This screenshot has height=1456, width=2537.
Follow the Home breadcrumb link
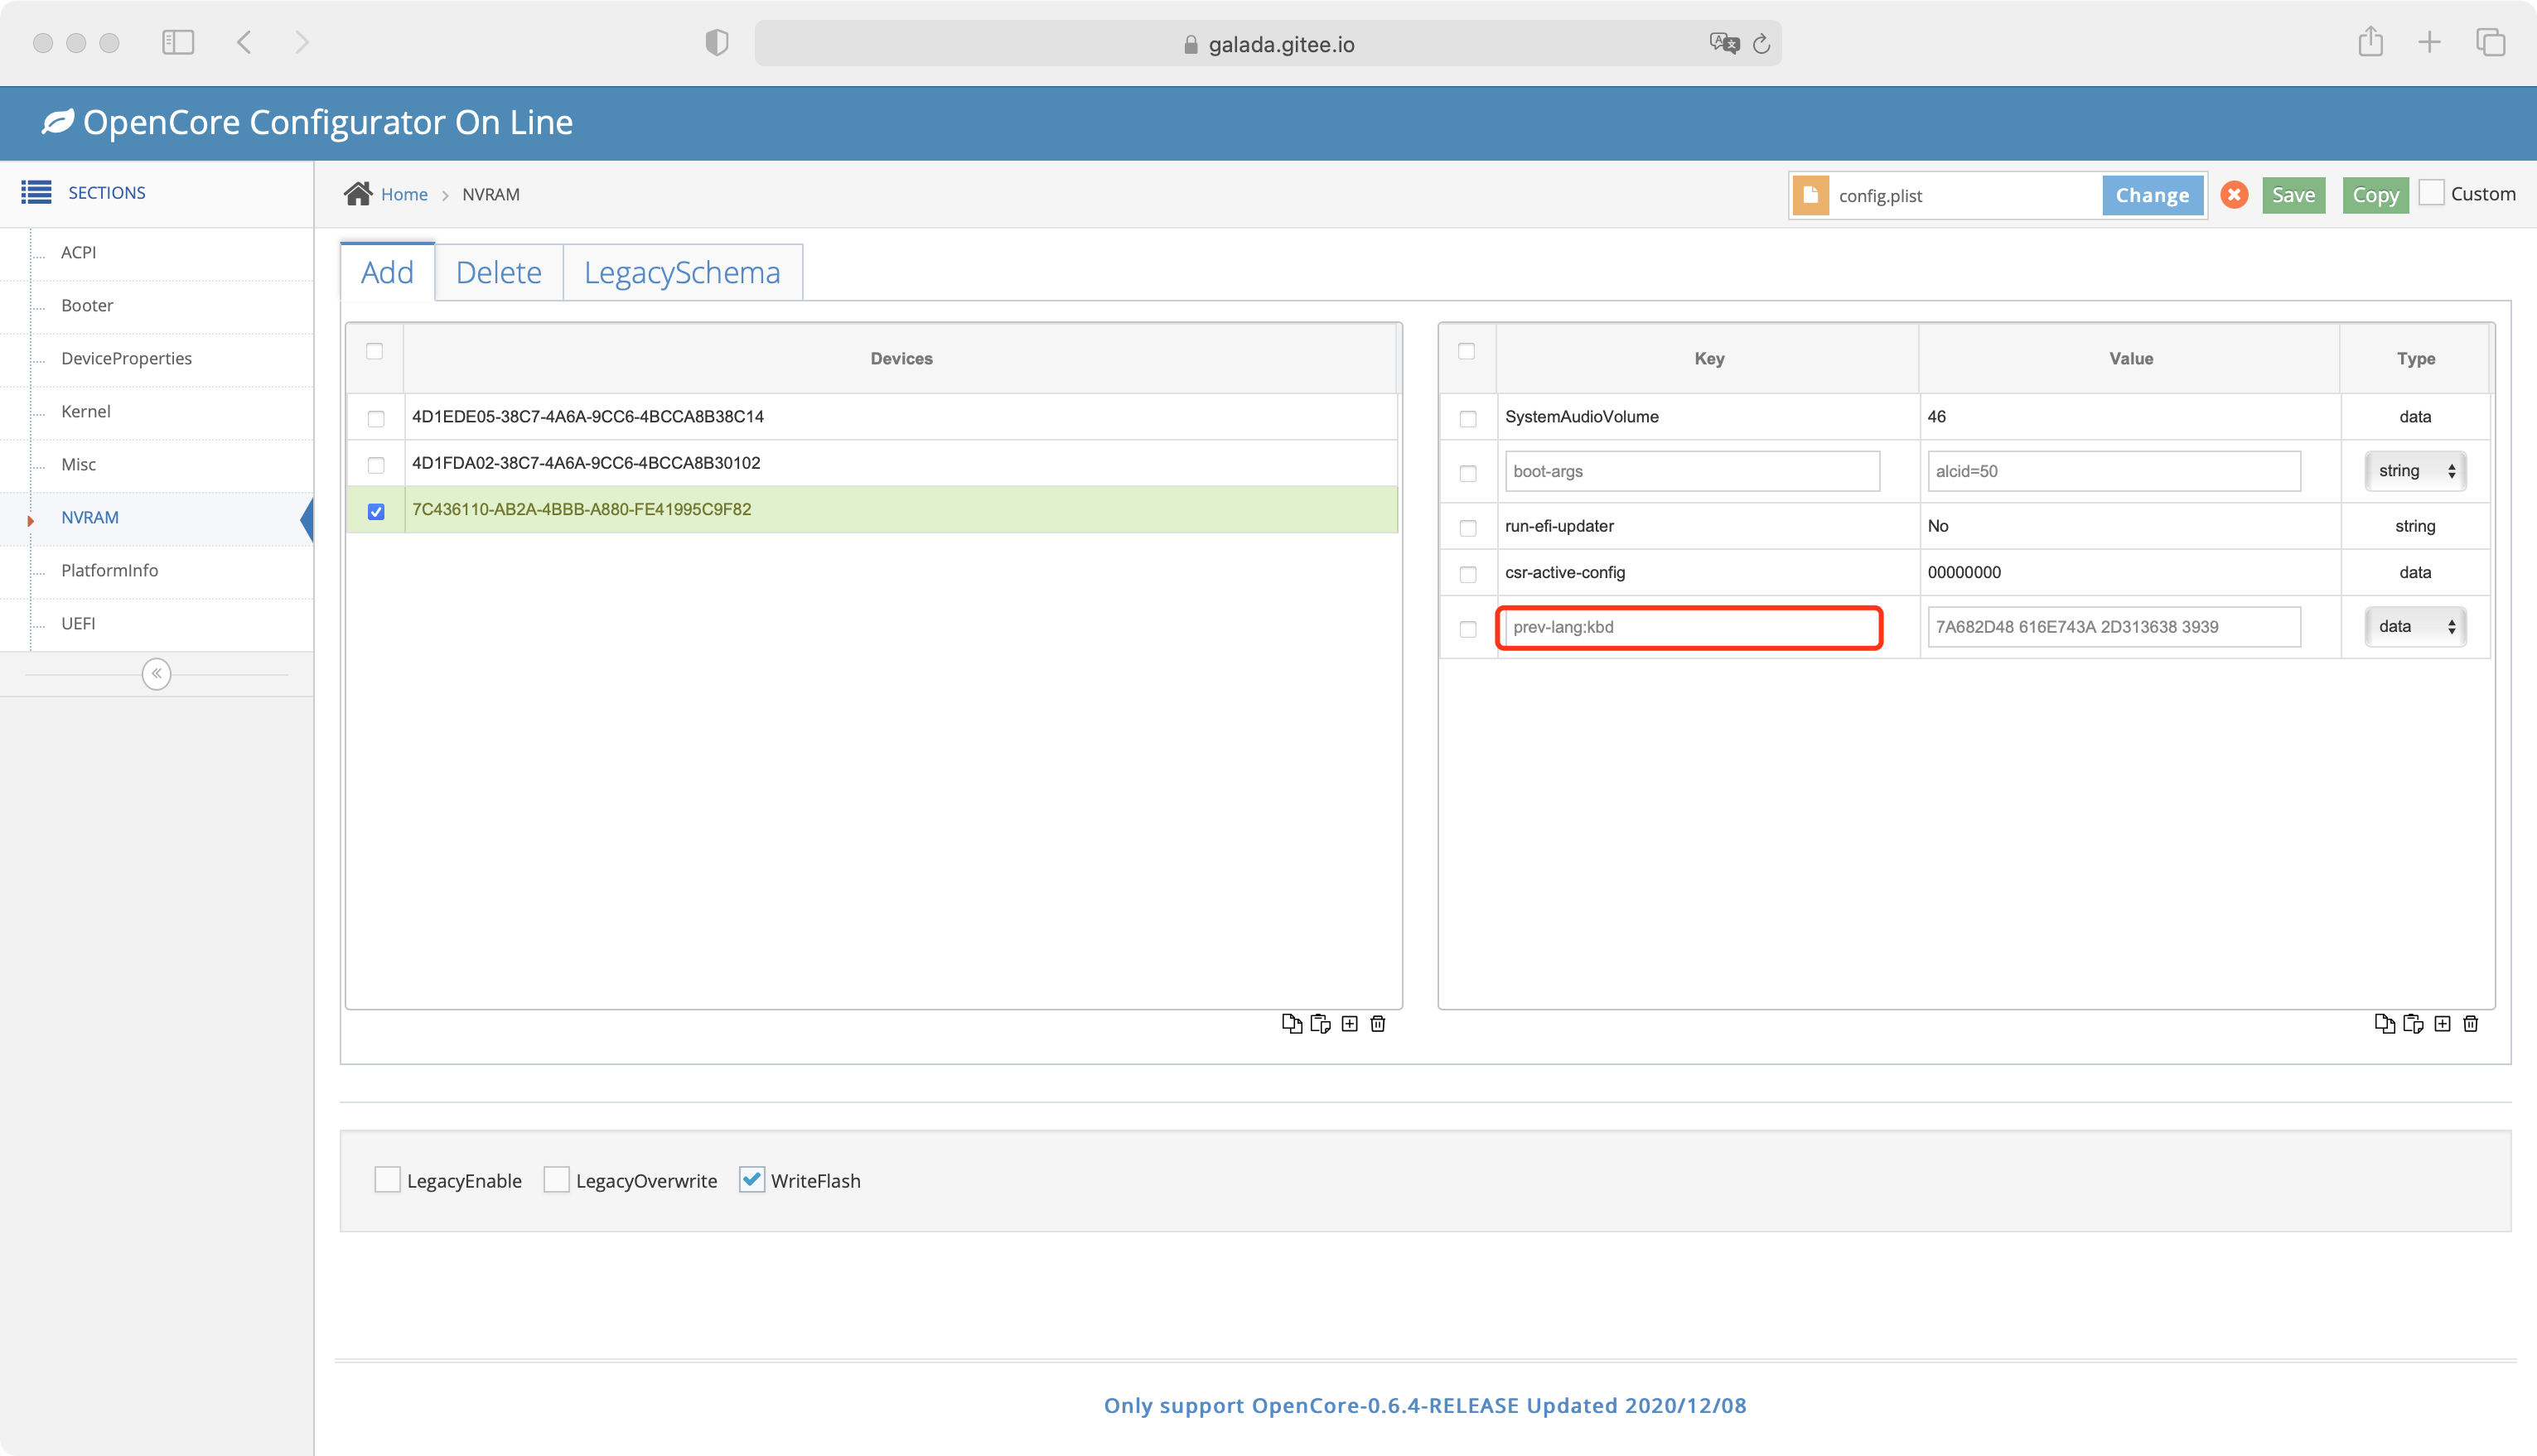404,194
